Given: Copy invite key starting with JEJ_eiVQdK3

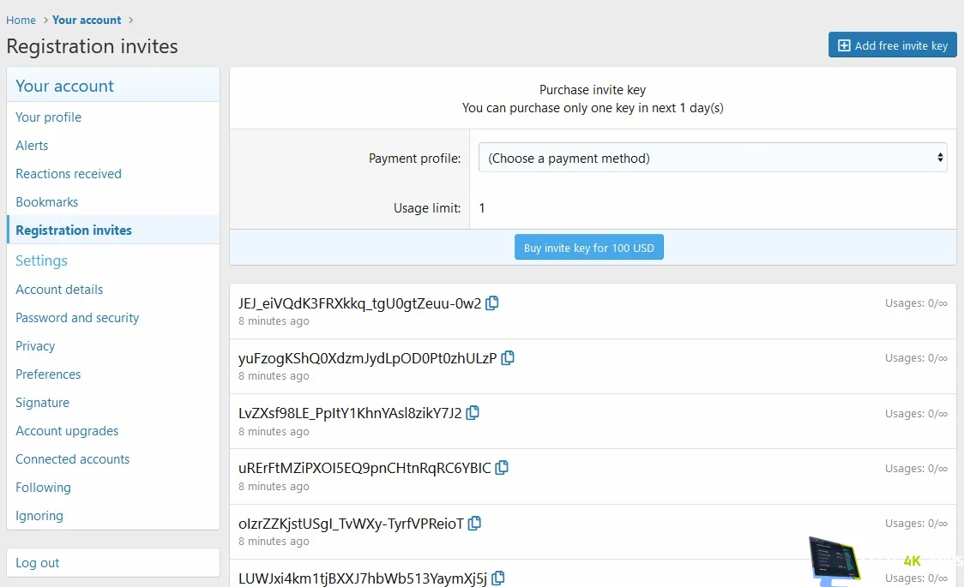Looking at the screenshot, I should click(492, 303).
